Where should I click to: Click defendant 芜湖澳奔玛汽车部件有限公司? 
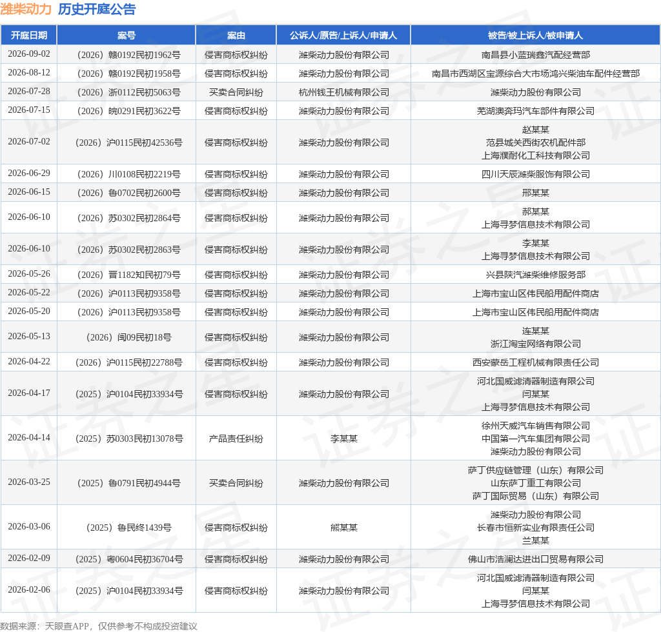coord(535,111)
